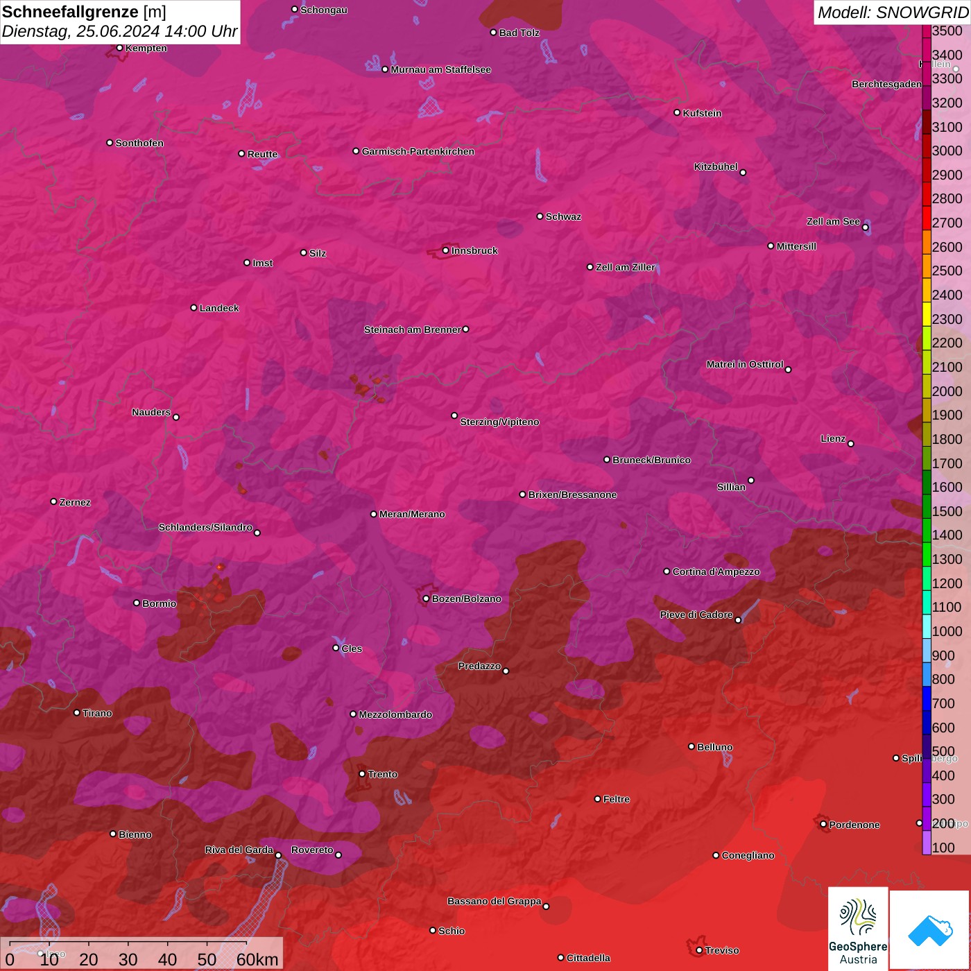Click the Bozen/Bolzano city marker dot
971x971 pixels.
point(426,599)
